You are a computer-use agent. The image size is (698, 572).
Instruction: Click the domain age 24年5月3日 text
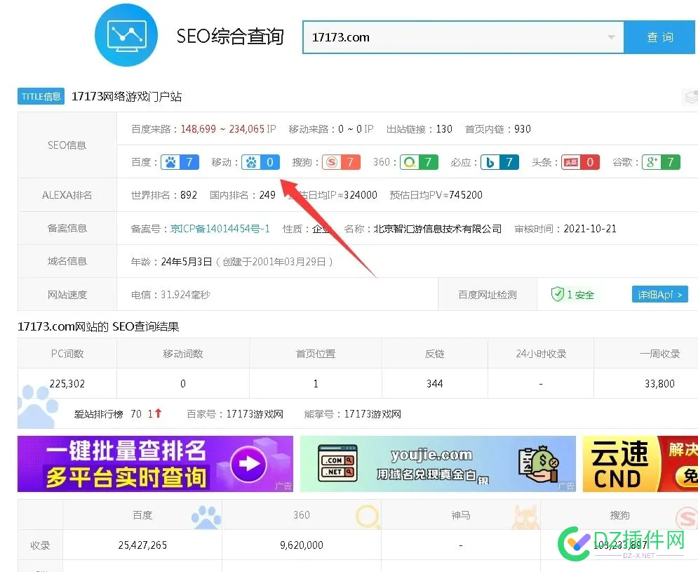coord(186,262)
